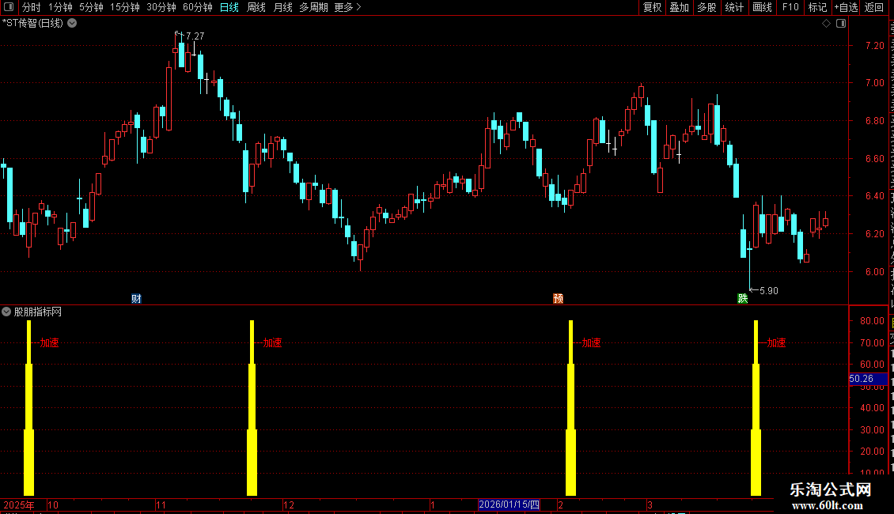The image size is (894, 514).
Task: Expand the 股朋指标网 indicator dropdown
Action: click(x=6, y=312)
